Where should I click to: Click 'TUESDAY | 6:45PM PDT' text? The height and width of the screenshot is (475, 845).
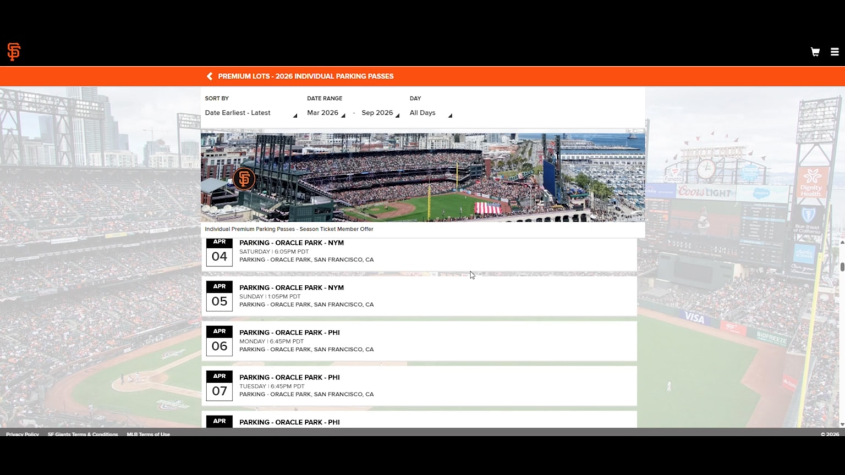pos(272,386)
